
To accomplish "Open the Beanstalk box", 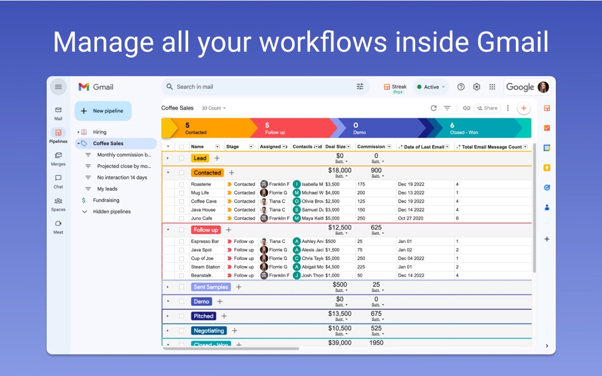I will (x=201, y=275).
